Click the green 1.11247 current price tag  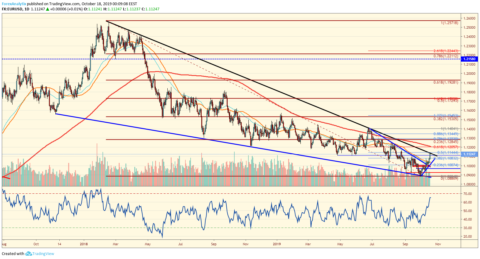(469, 154)
